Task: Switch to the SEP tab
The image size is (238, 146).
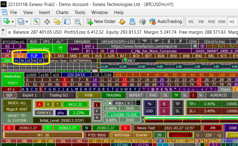Action: tap(9, 95)
